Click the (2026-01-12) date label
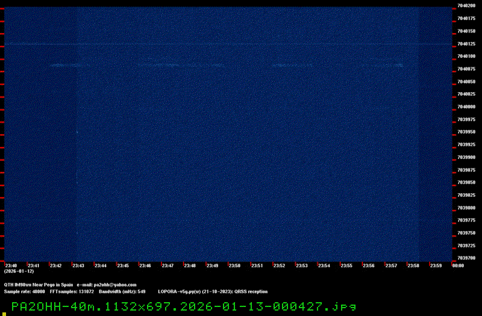This screenshot has height=316, width=482. 19,271
